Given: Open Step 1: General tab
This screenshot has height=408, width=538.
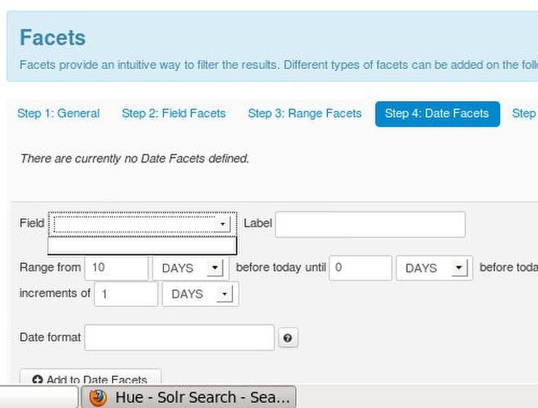Looking at the screenshot, I should tap(58, 114).
